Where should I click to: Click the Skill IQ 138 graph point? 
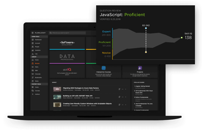[182, 38]
